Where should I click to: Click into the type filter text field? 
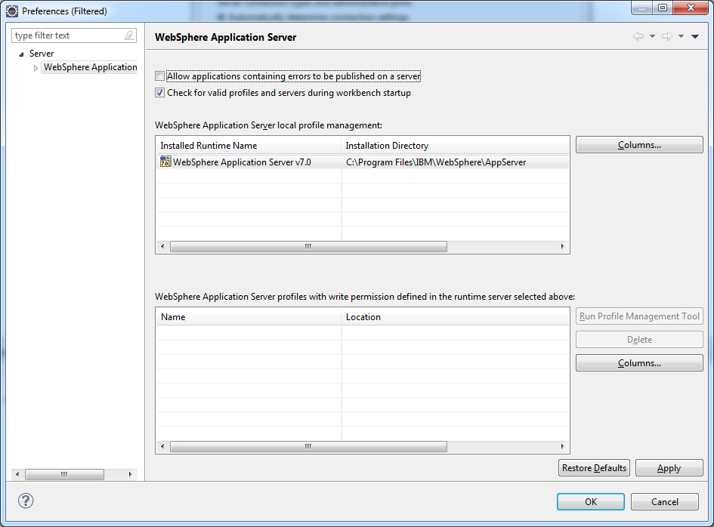pyautogui.click(x=68, y=35)
